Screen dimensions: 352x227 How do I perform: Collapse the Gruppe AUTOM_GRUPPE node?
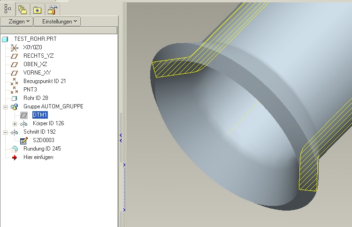coord(5,107)
